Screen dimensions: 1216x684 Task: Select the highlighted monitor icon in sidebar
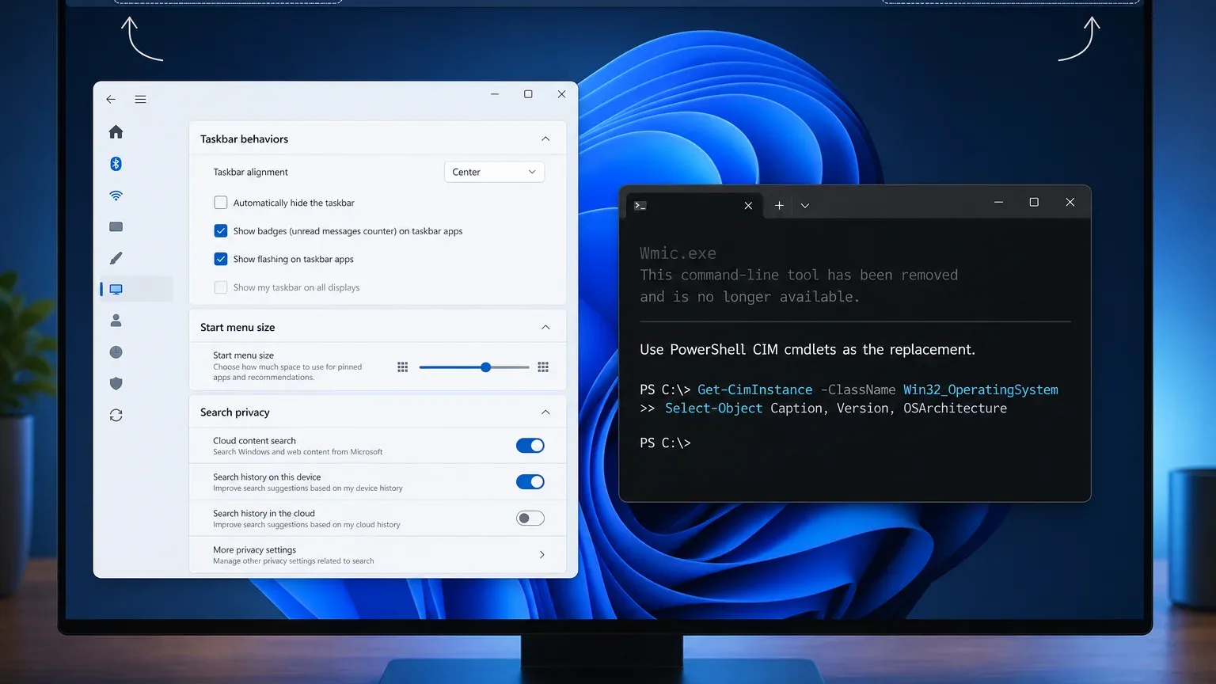pos(116,289)
